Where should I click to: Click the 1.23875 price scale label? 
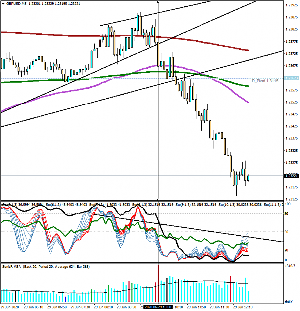(x=292, y=17)
